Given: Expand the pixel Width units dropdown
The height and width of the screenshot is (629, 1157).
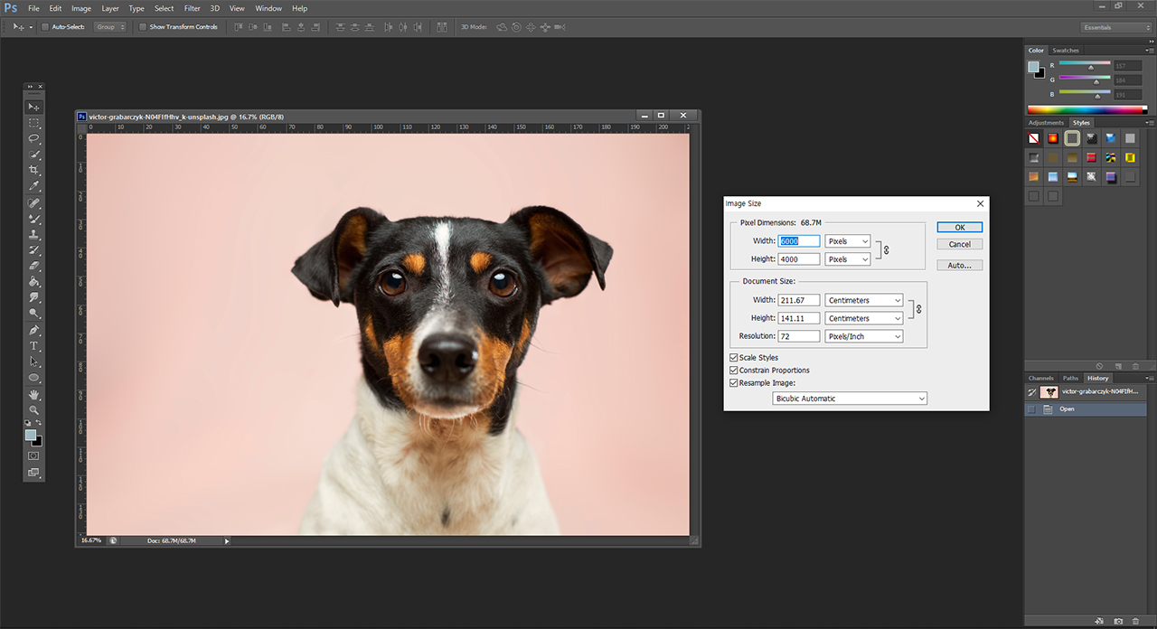Looking at the screenshot, I should pyautogui.click(x=847, y=241).
